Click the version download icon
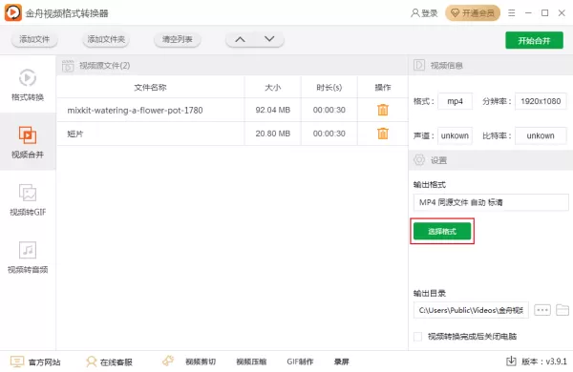 click(511, 362)
